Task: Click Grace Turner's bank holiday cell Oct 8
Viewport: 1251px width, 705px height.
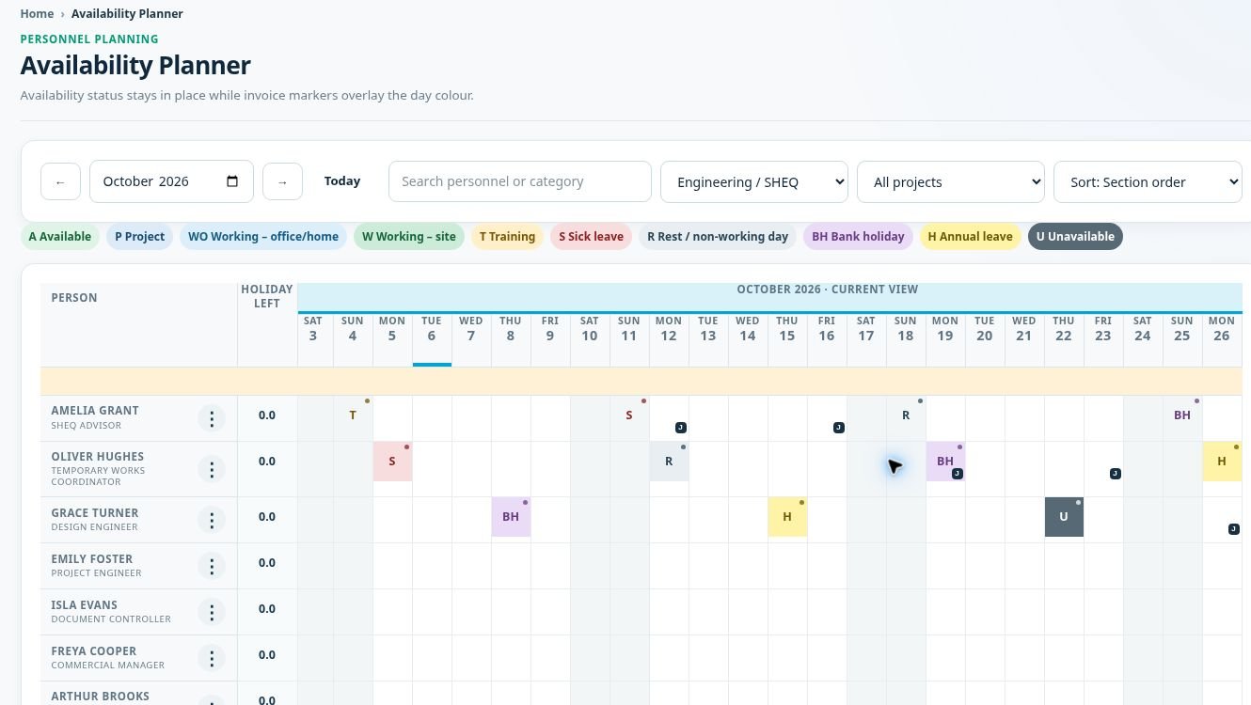Action: pyautogui.click(x=511, y=517)
